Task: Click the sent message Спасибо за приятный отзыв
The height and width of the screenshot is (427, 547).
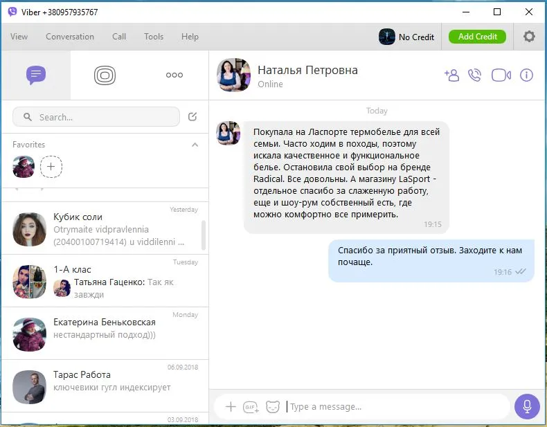Action: click(431, 261)
